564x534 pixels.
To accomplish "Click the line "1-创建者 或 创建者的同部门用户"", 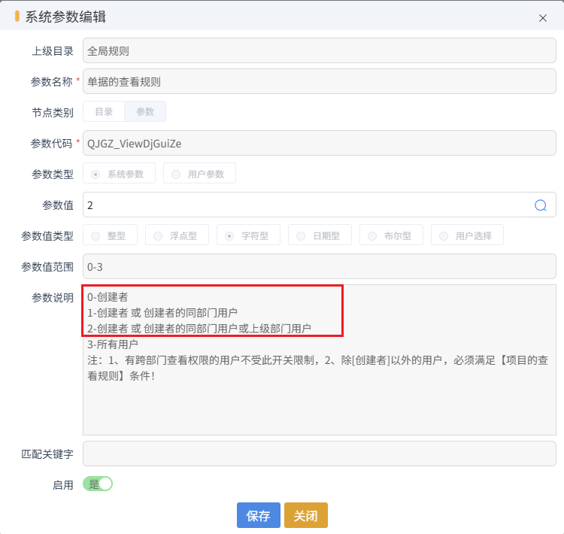I will click(x=162, y=313).
